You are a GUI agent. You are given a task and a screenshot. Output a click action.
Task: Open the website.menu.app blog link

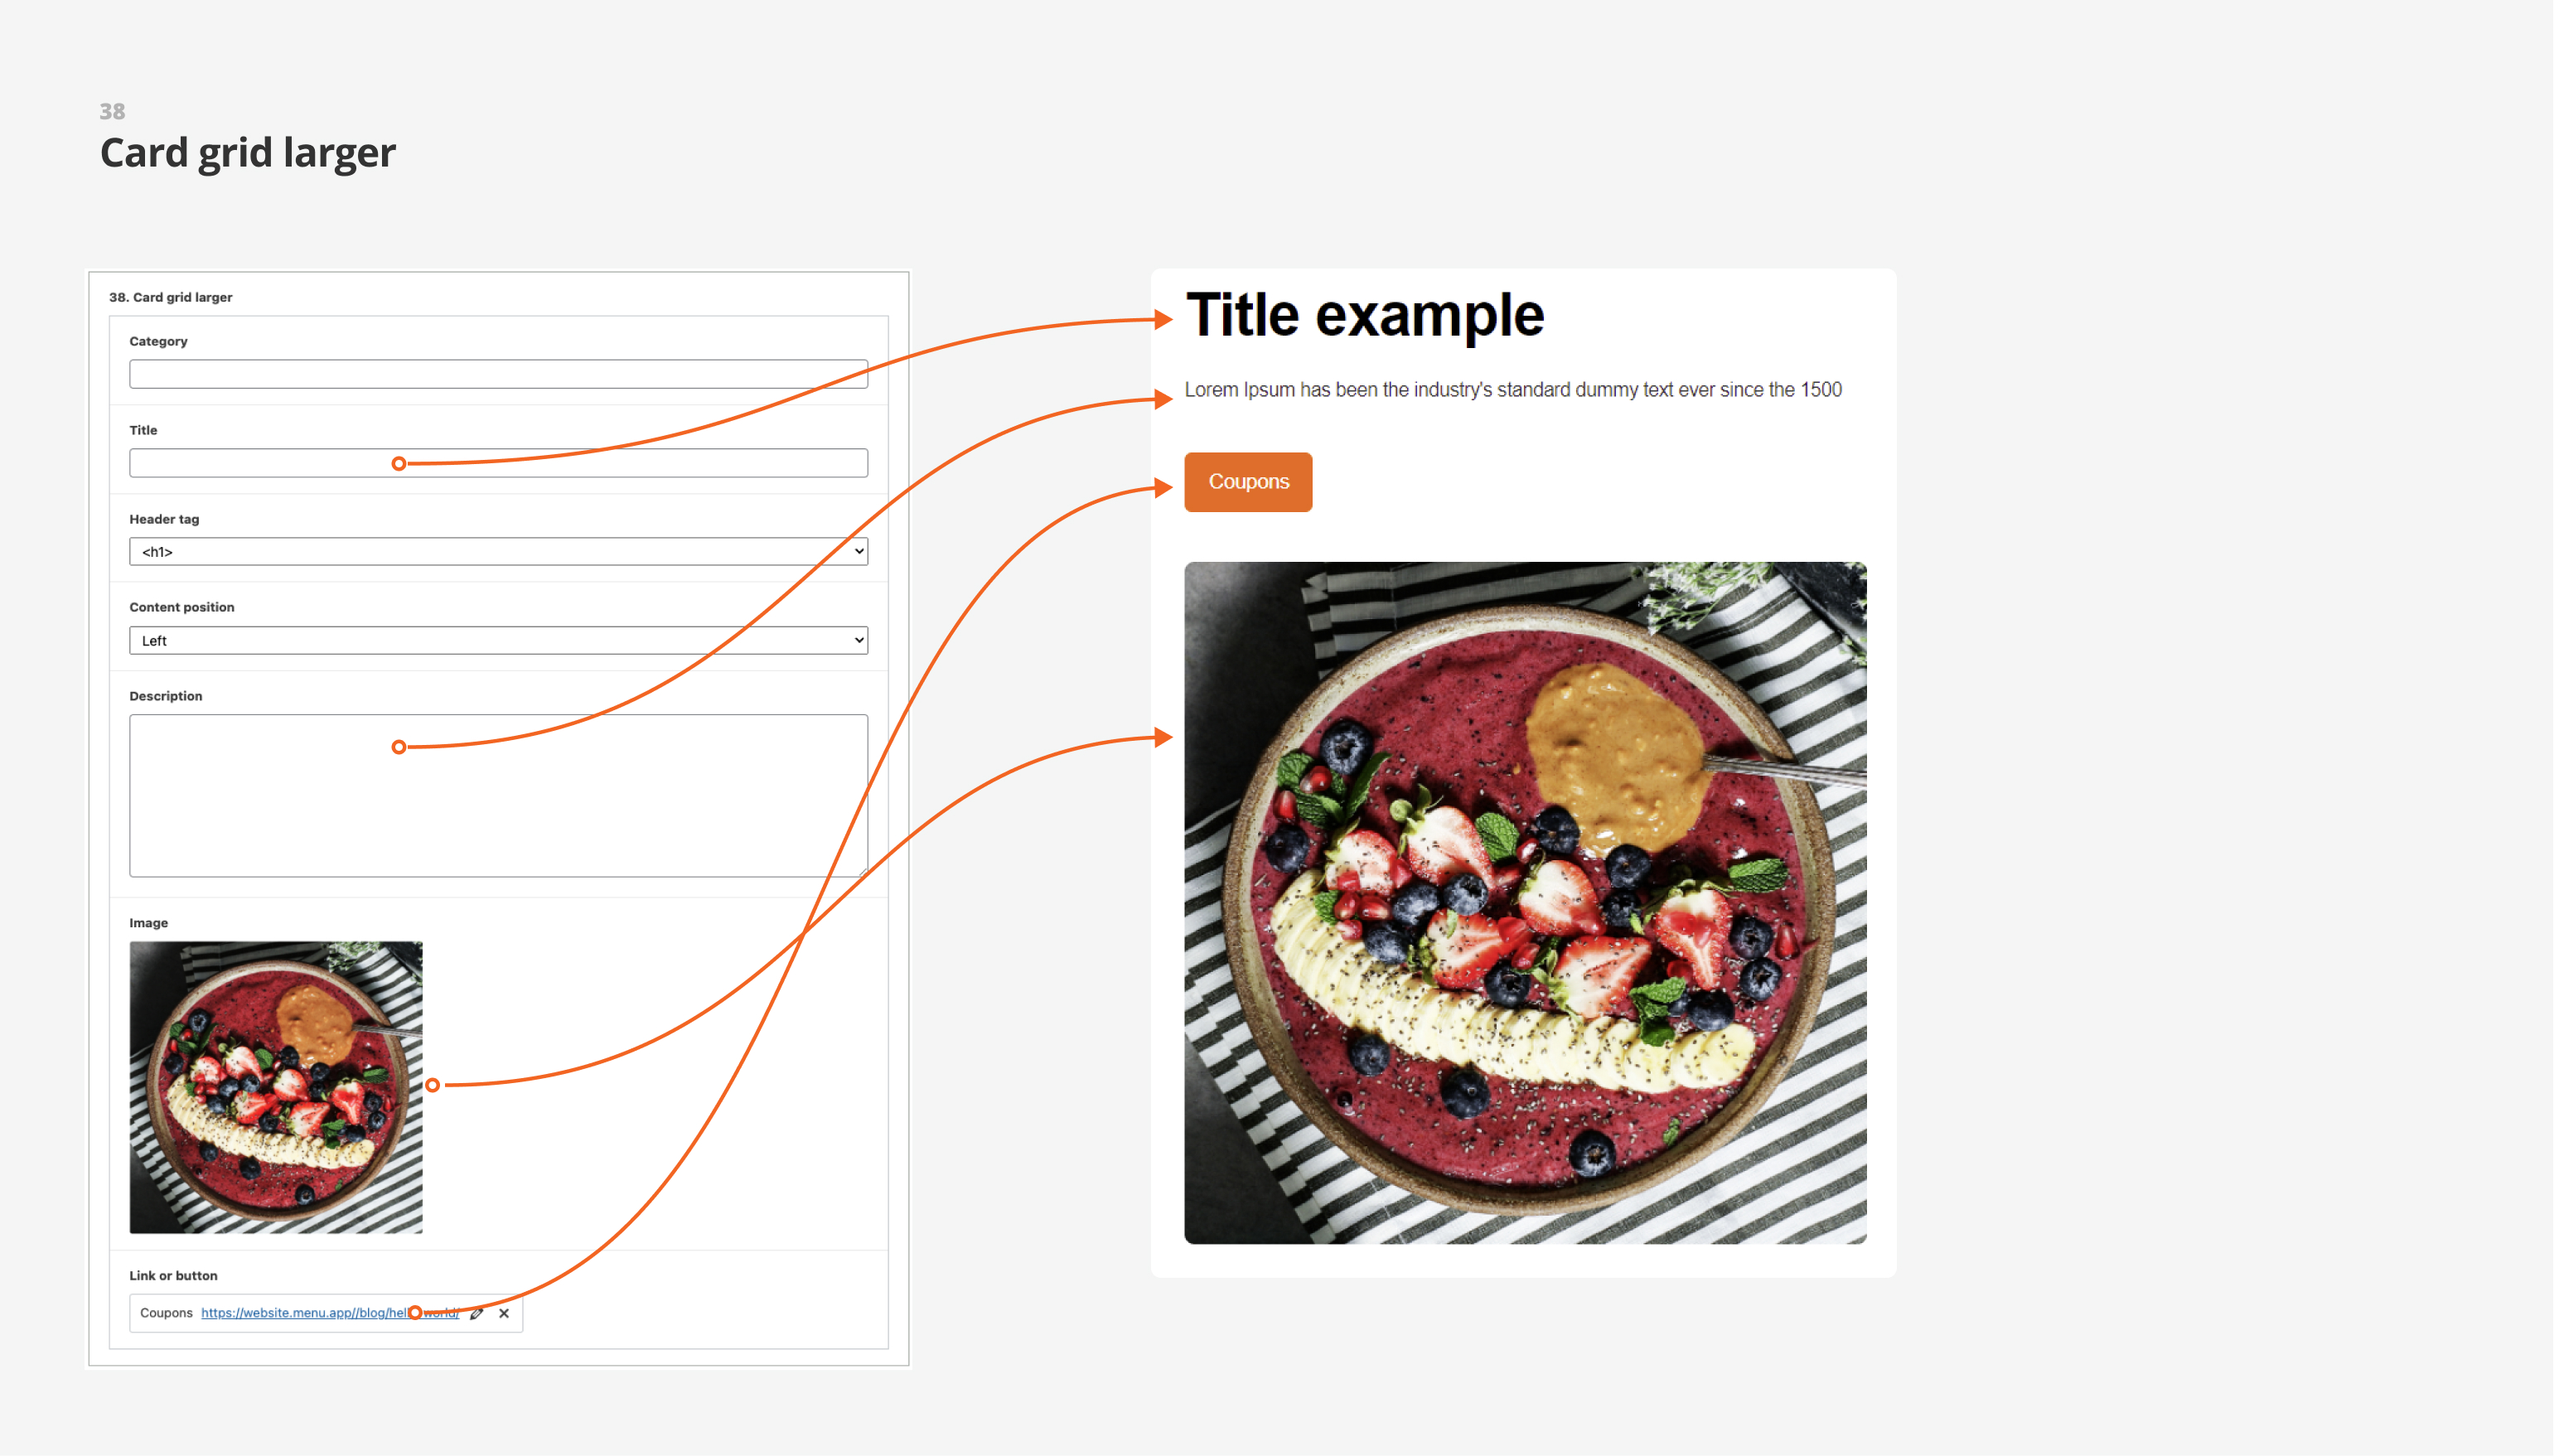point(330,1313)
